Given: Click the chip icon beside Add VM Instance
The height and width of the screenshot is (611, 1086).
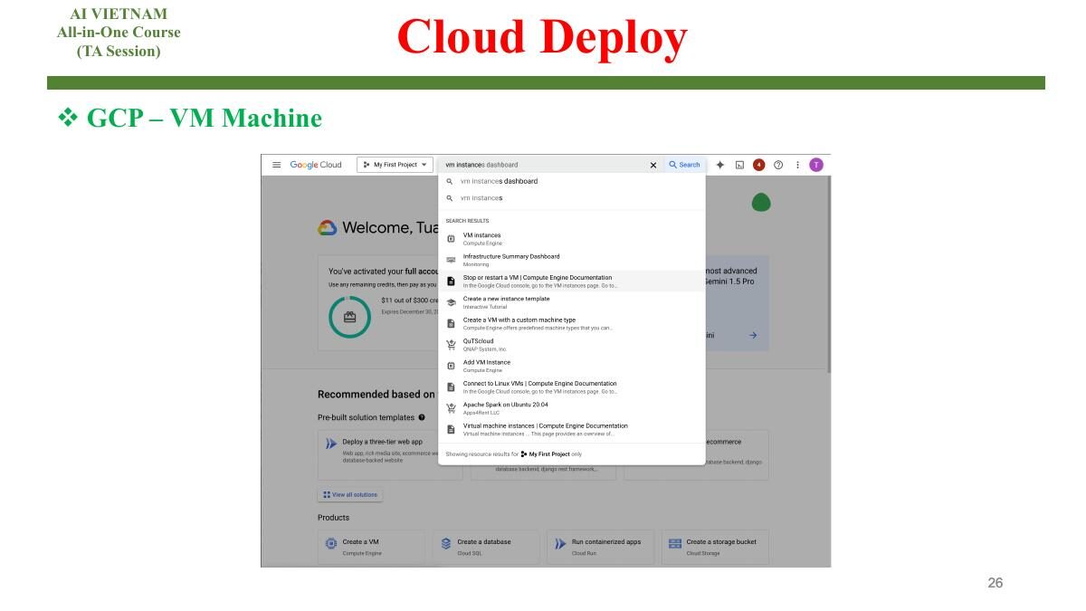Looking at the screenshot, I should 451,366.
